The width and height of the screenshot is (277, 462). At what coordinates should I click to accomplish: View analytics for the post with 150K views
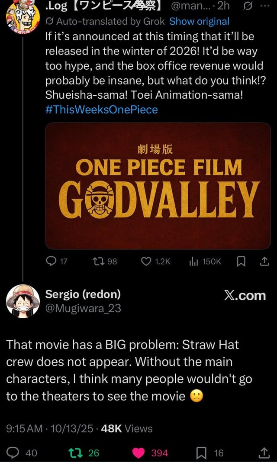[x=193, y=261]
